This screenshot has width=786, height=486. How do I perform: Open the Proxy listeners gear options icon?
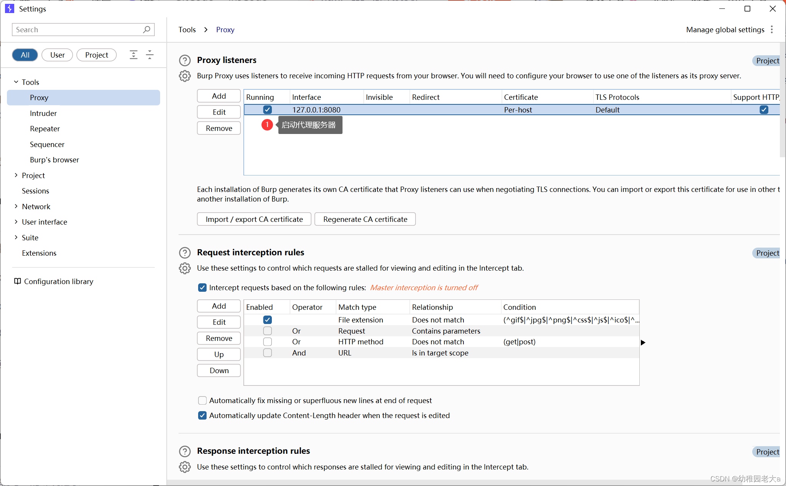coord(185,76)
